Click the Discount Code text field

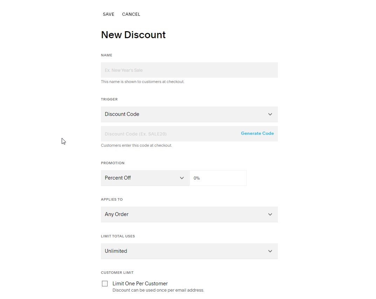168,134
